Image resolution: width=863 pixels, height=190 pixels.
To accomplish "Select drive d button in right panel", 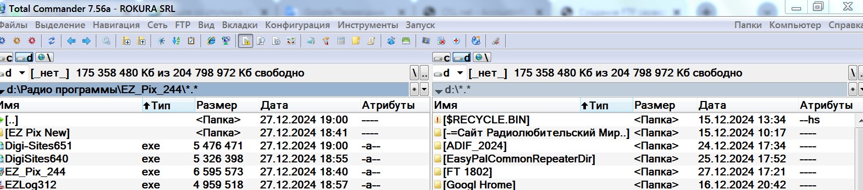I will click(462, 57).
